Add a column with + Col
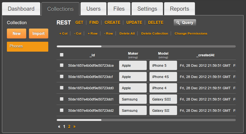 pos(63,33)
